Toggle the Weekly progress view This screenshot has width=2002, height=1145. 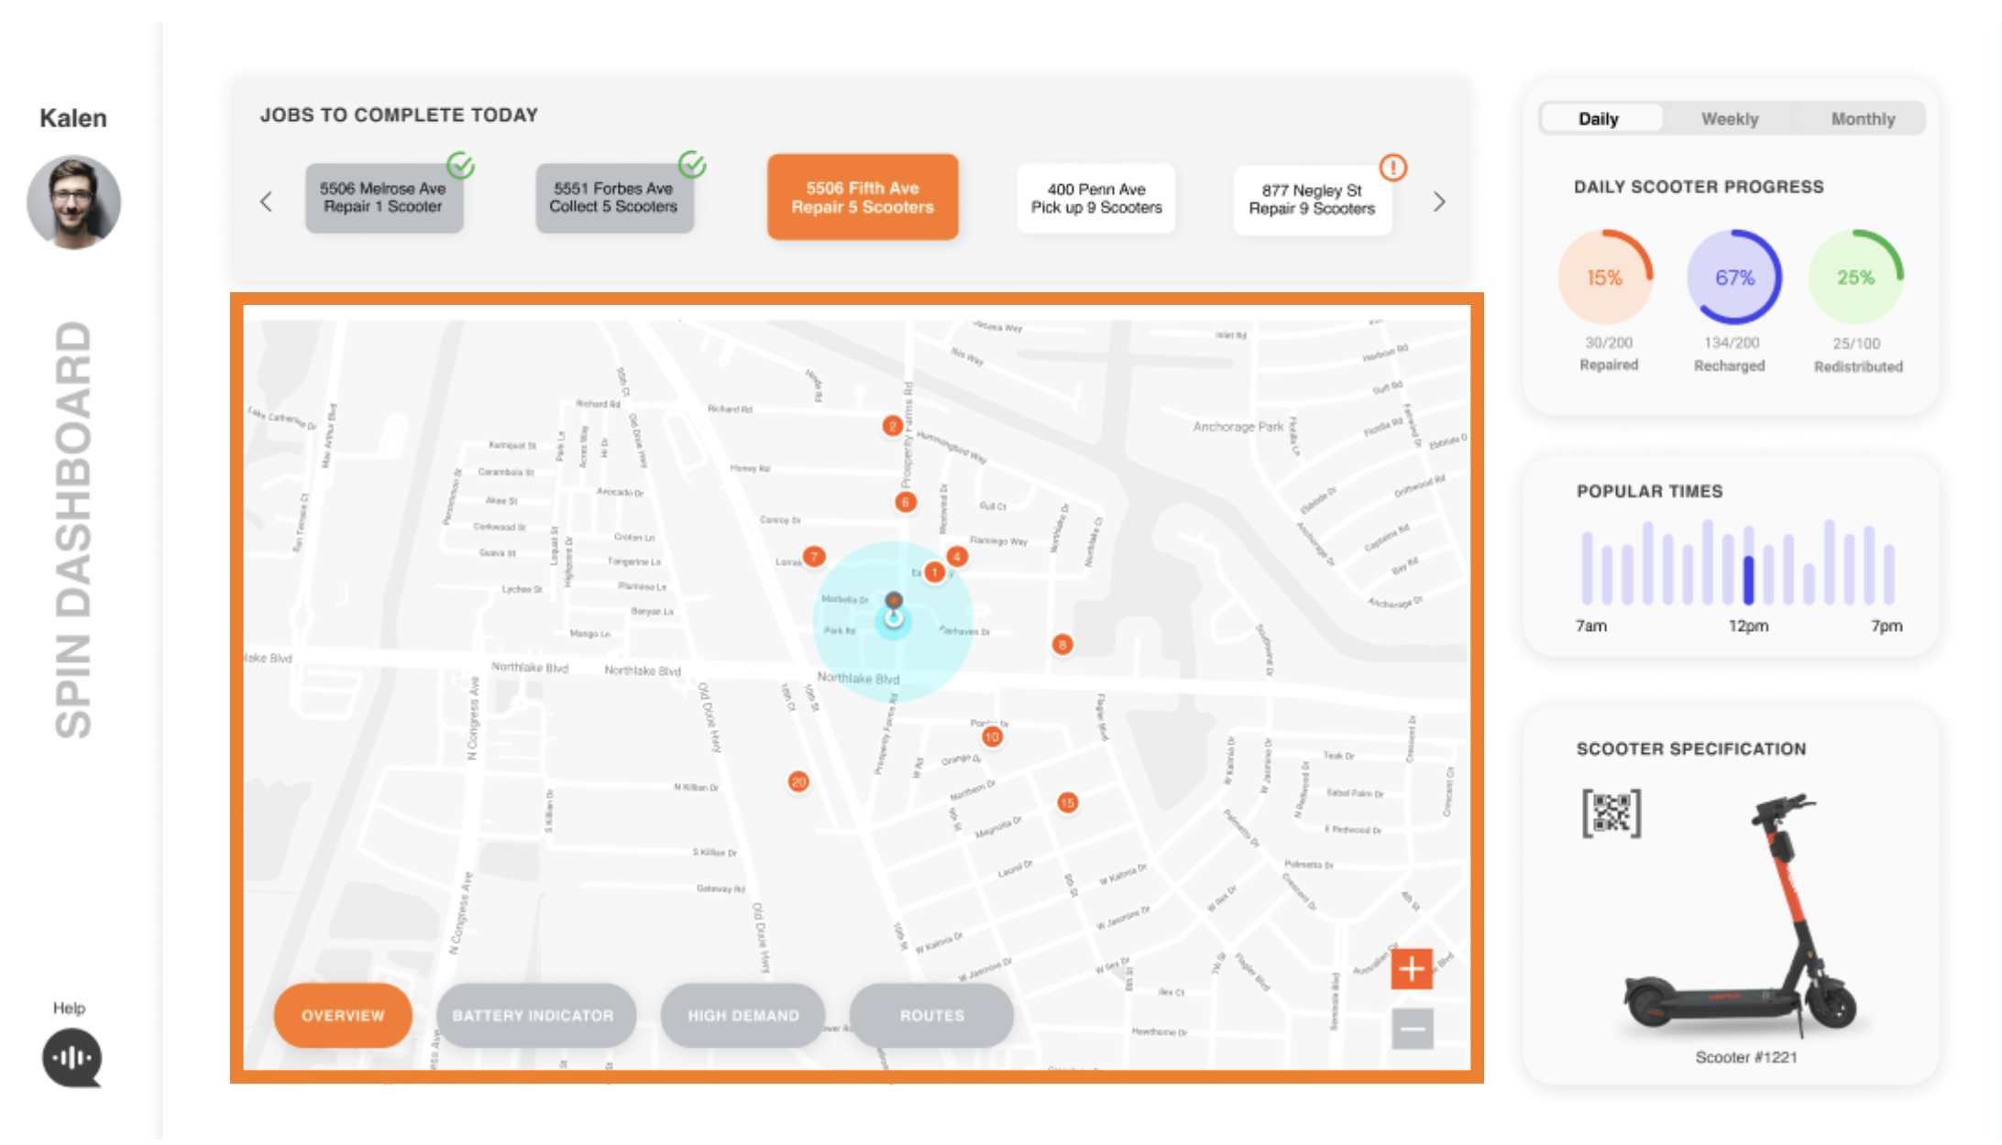(1730, 118)
